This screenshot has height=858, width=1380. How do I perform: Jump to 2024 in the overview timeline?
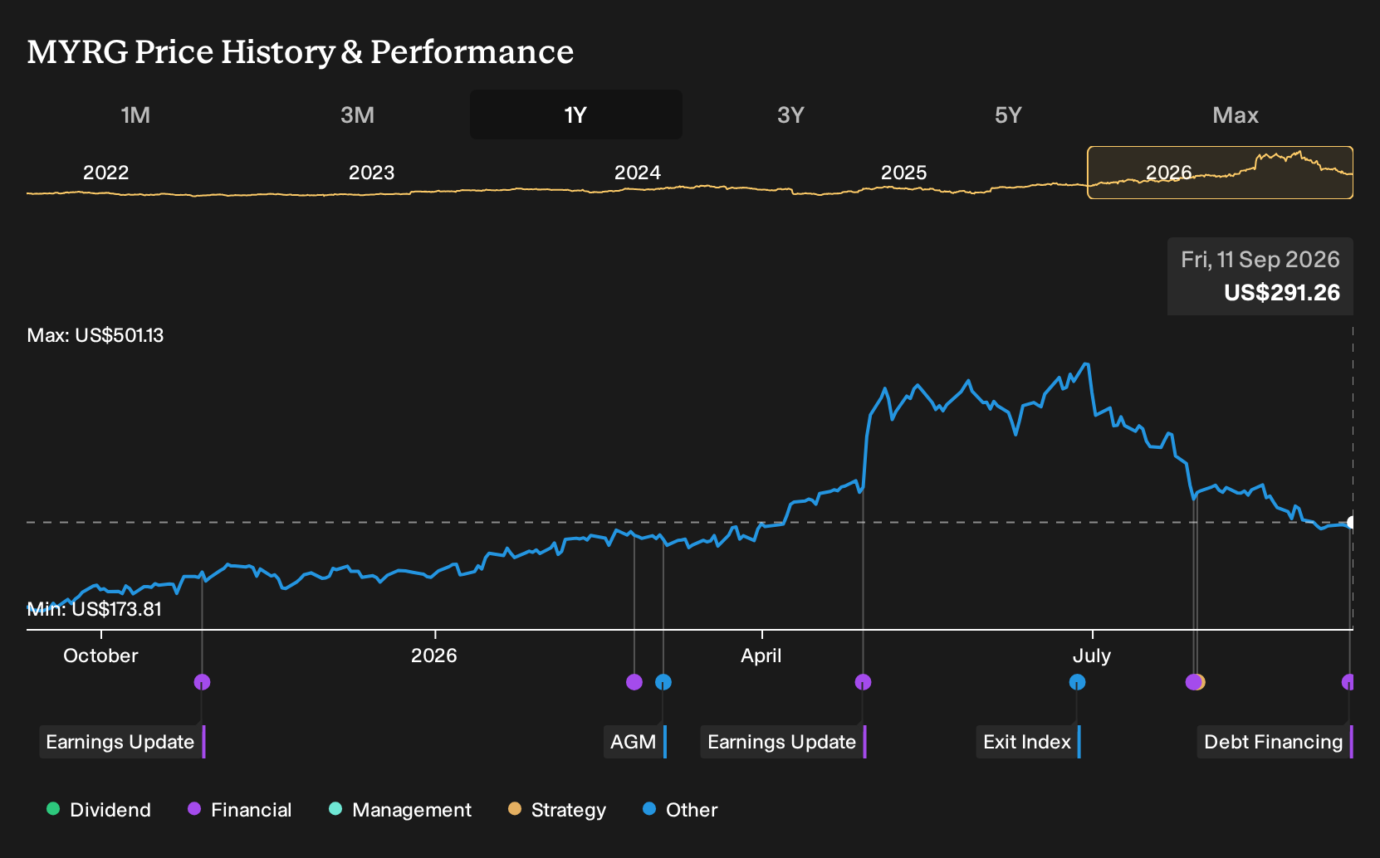pos(637,173)
